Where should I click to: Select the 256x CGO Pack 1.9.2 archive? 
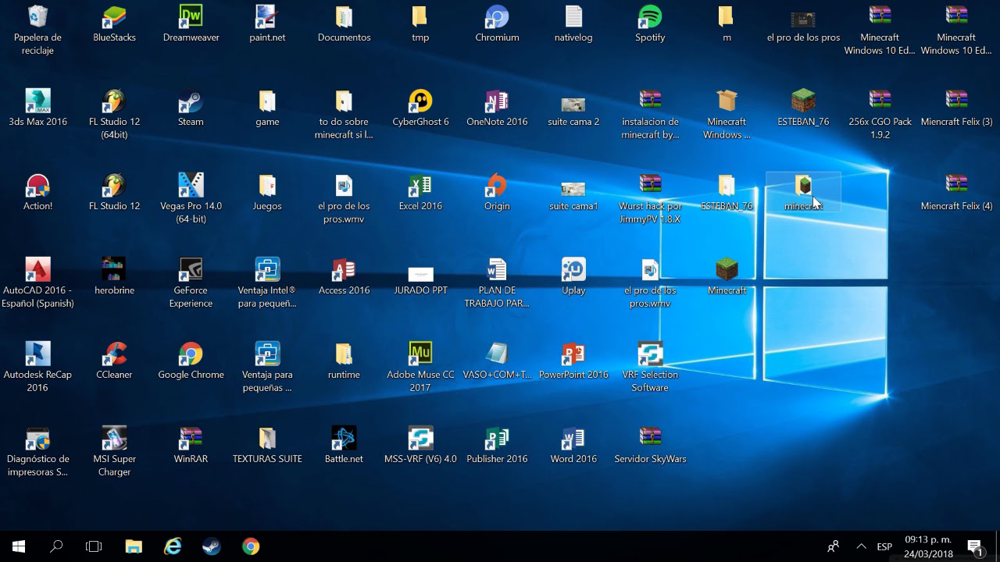click(x=880, y=113)
